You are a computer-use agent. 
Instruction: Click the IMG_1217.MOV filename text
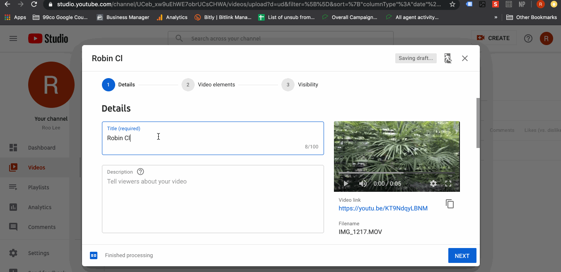tap(360, 232)
